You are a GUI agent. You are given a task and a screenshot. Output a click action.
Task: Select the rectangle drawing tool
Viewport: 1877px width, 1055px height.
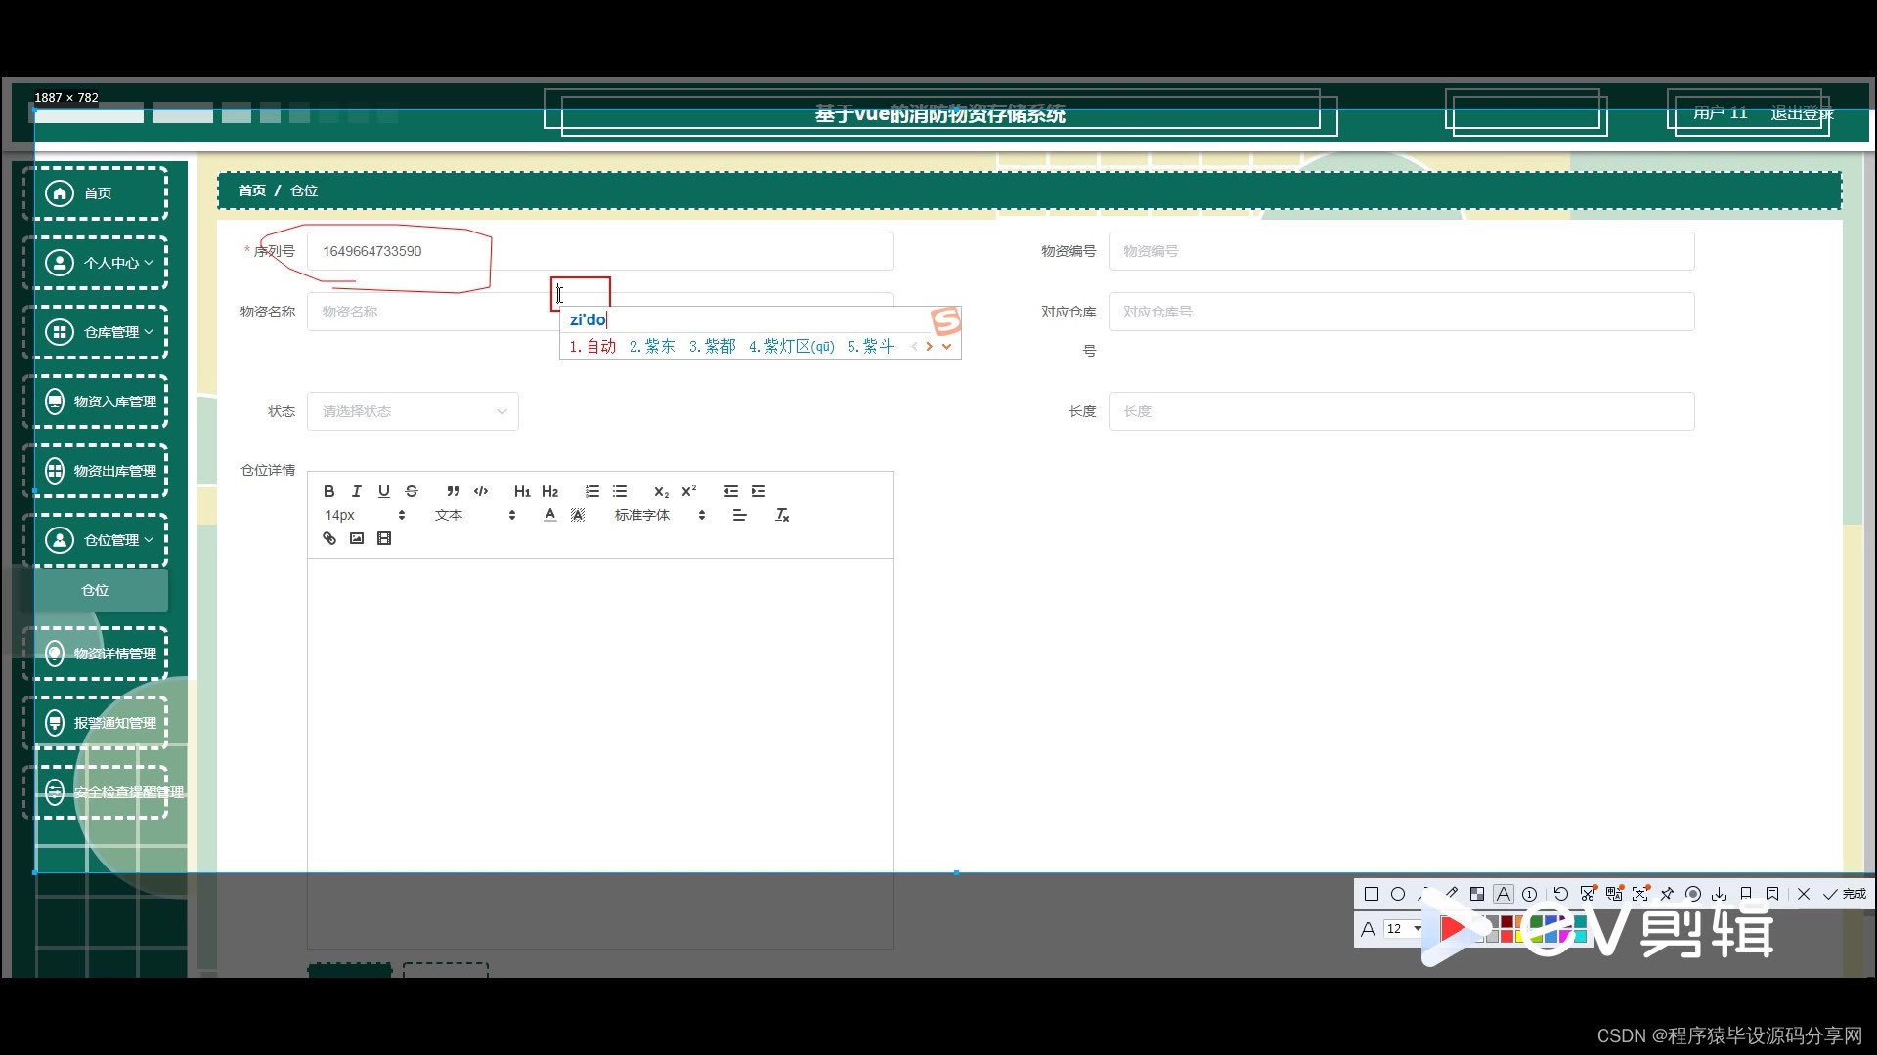coord(1372,894)
